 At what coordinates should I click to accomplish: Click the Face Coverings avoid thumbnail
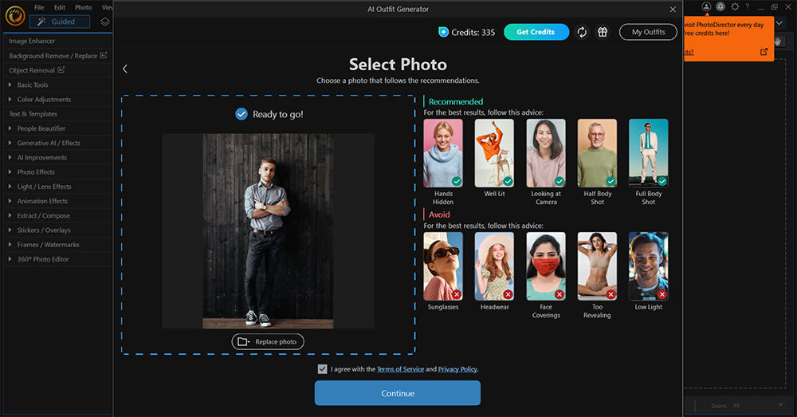pos(546,266)
